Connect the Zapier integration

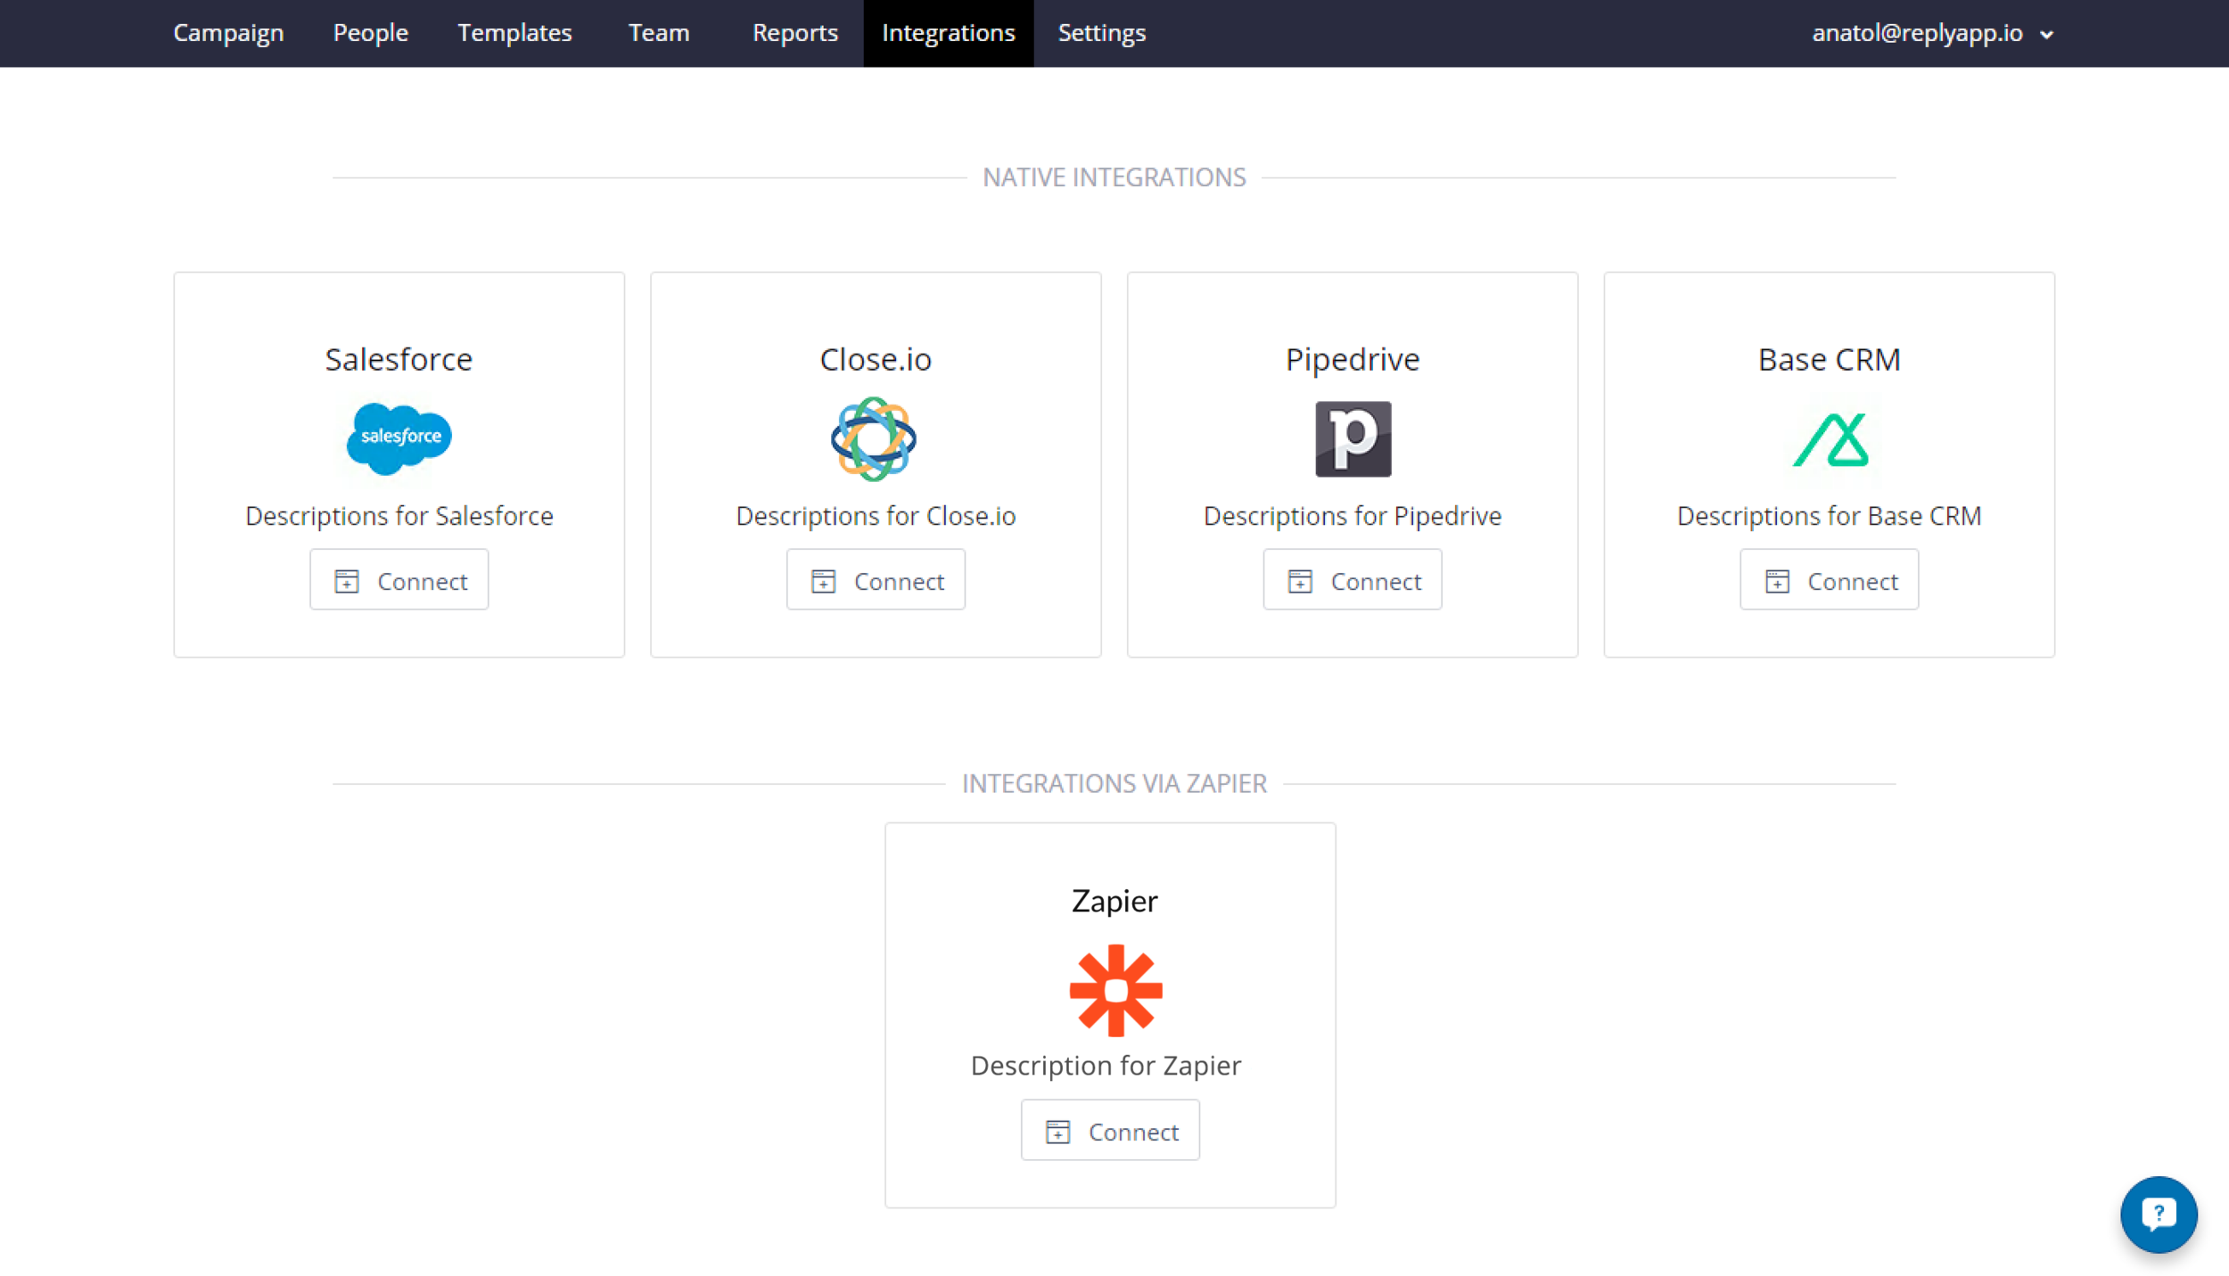tap(1111, 1131)
